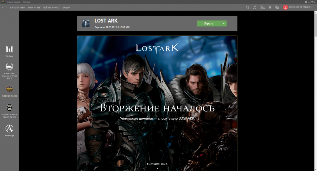Screen dimensions: 317x171
Task: Go forward with the right arrow
Action: tap(7, 7)
